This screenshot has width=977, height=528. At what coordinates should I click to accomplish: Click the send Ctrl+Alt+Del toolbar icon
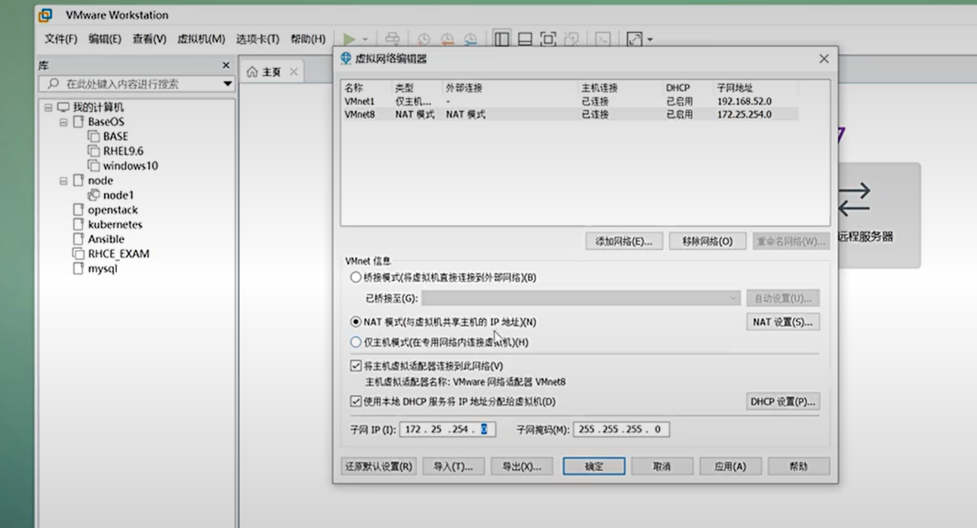pyautogui.click(x=392, y=39)
